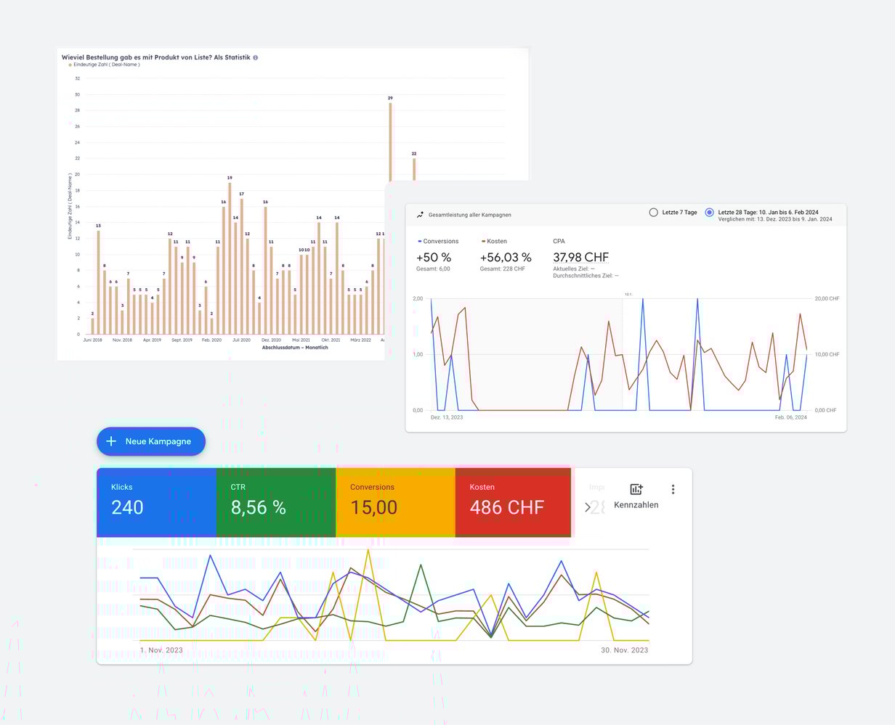Click the Verglichen mit comparison date text
The image size is (895, 725).
tap(775, 219)
